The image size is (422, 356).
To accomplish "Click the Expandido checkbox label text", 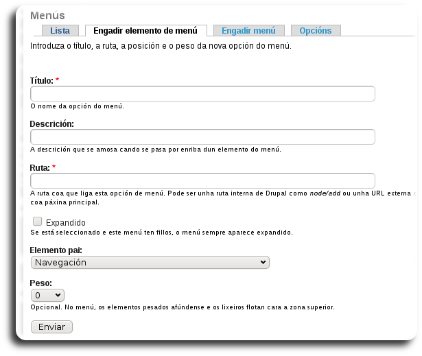I will click(65, 223).
